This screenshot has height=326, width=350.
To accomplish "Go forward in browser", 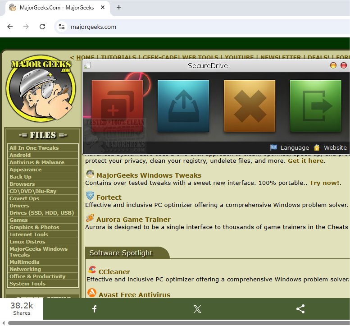I will click(26, 27).
